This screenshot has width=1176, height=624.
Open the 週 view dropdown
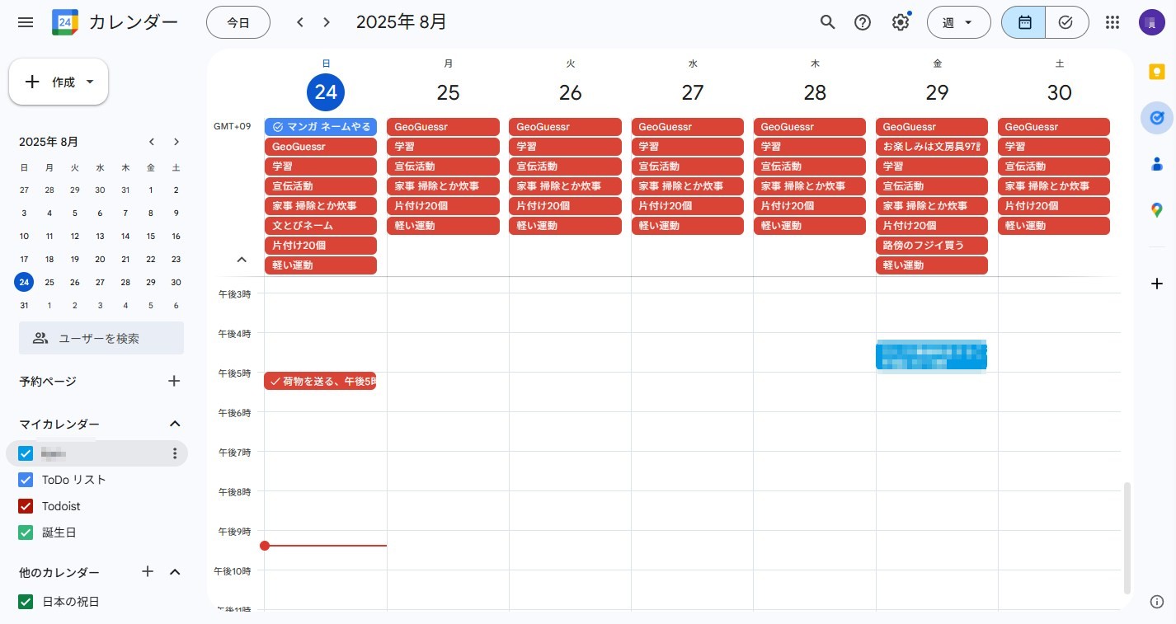(x=958, y=22)
